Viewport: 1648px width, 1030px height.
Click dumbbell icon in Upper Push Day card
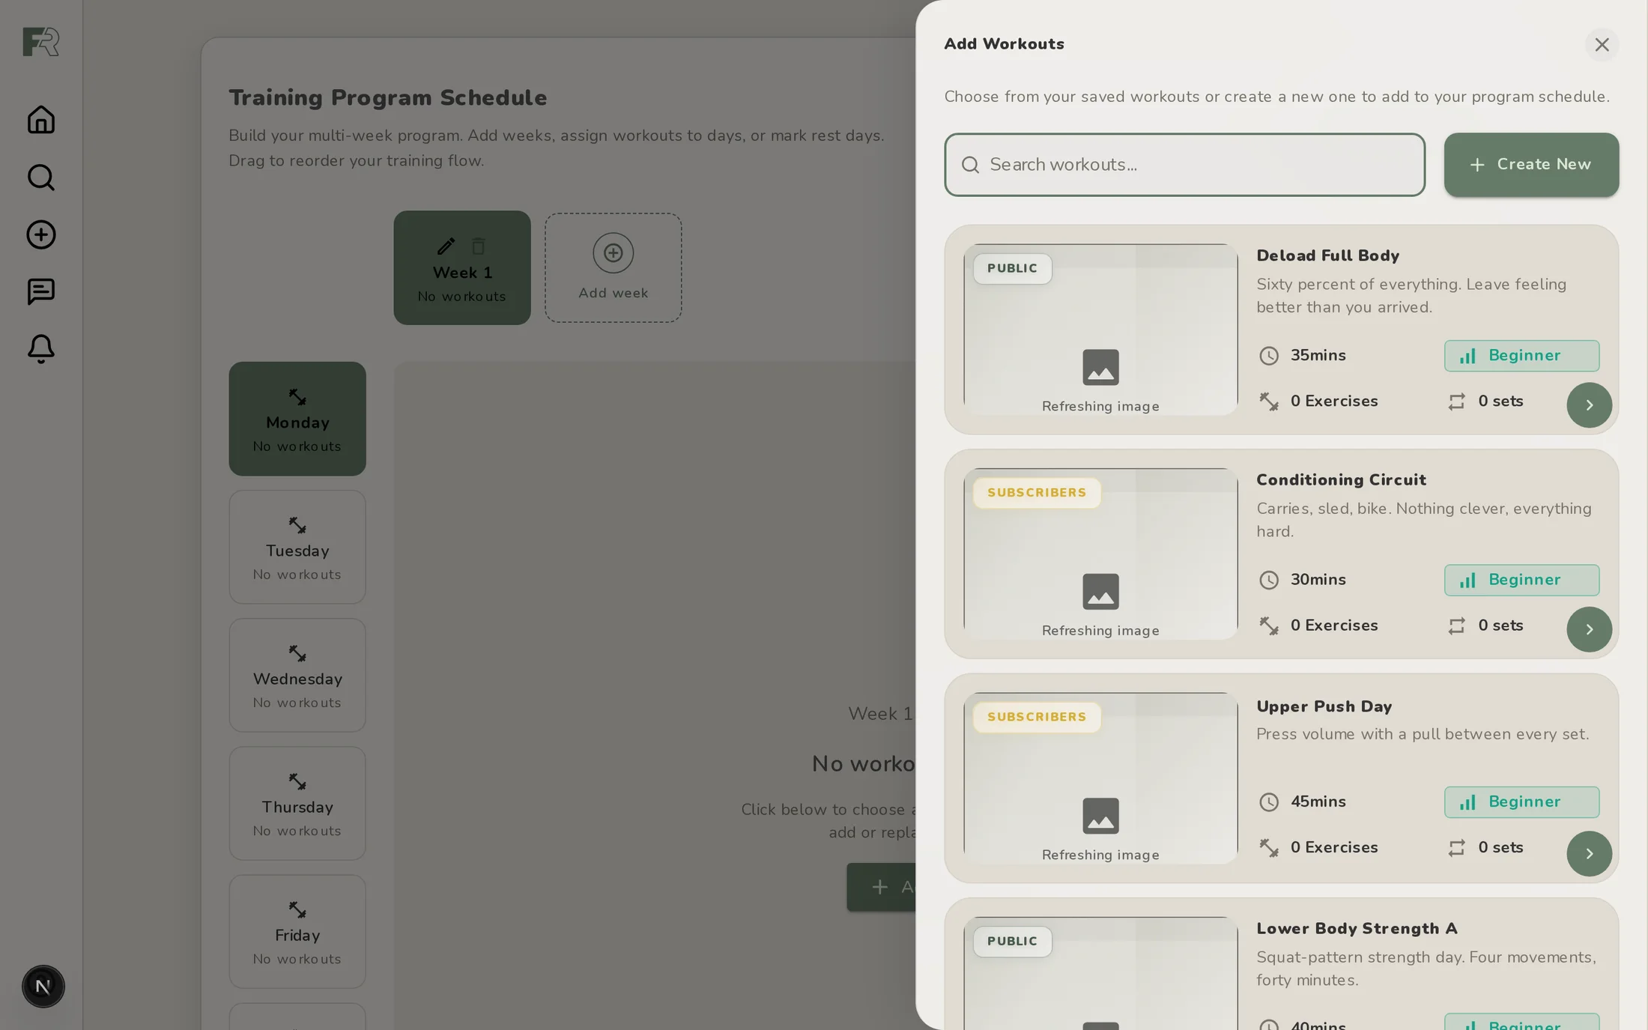(x=1268, y=848)
